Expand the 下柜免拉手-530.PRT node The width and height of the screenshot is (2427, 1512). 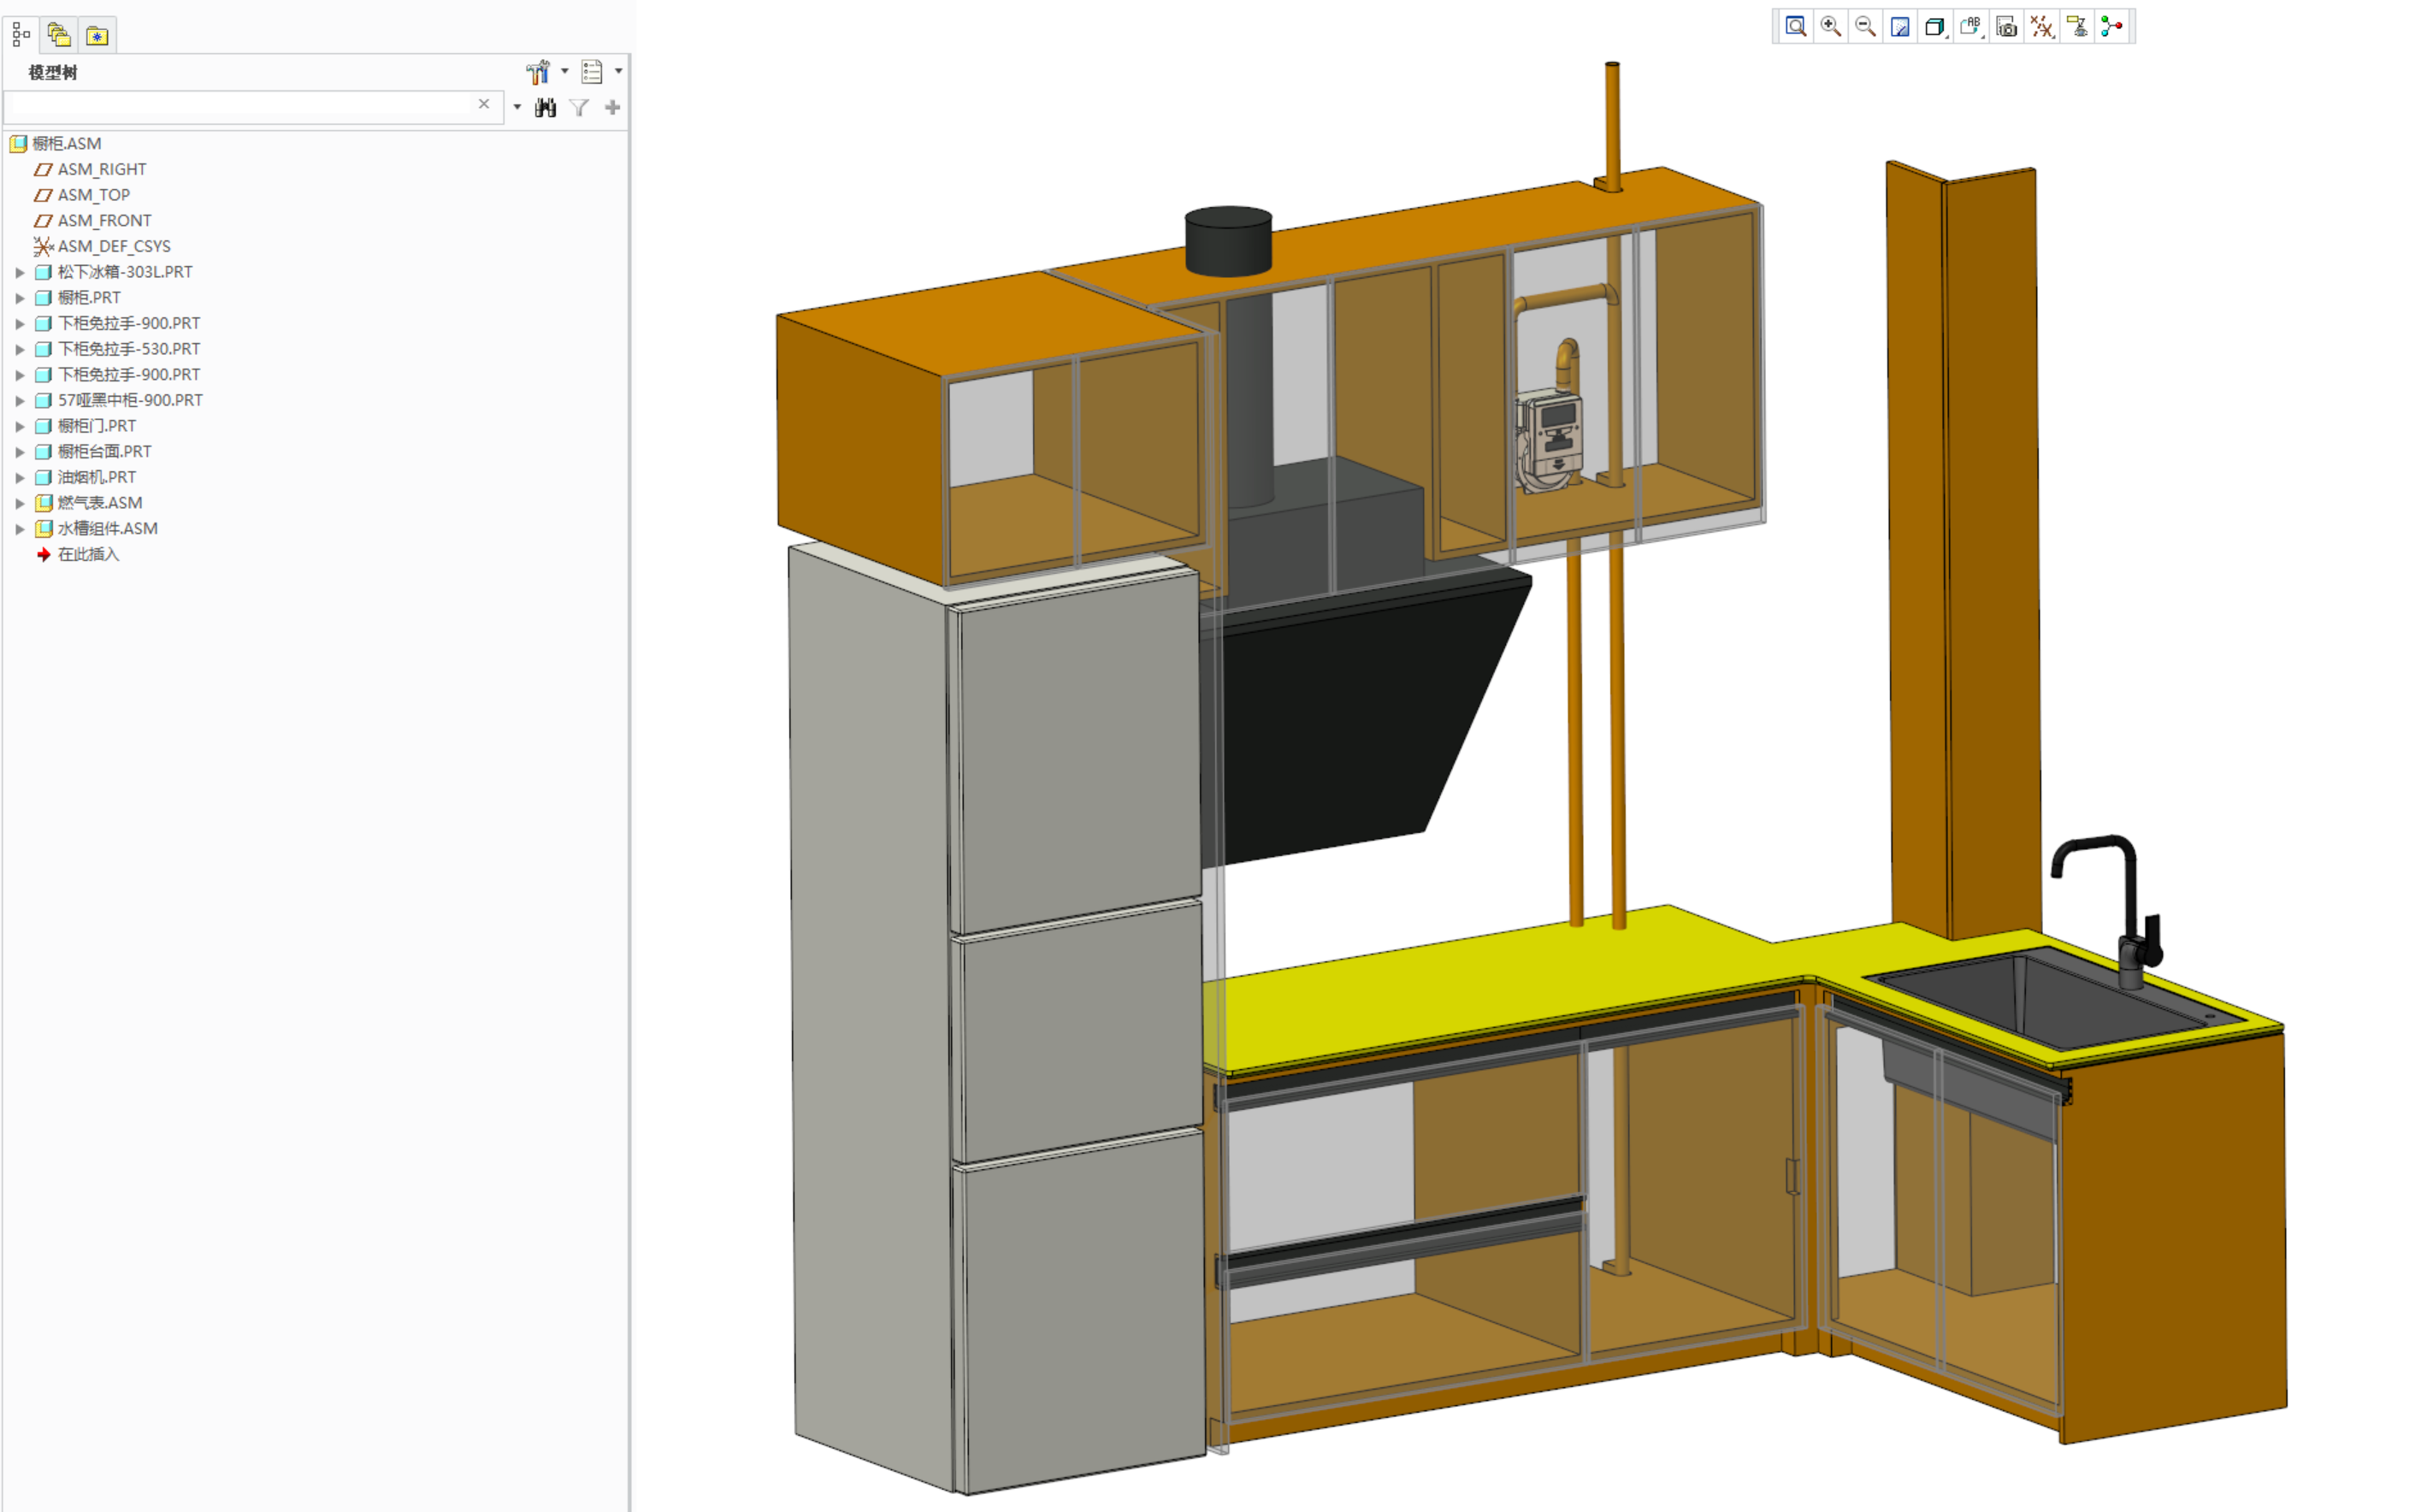[x=19, y=349]
